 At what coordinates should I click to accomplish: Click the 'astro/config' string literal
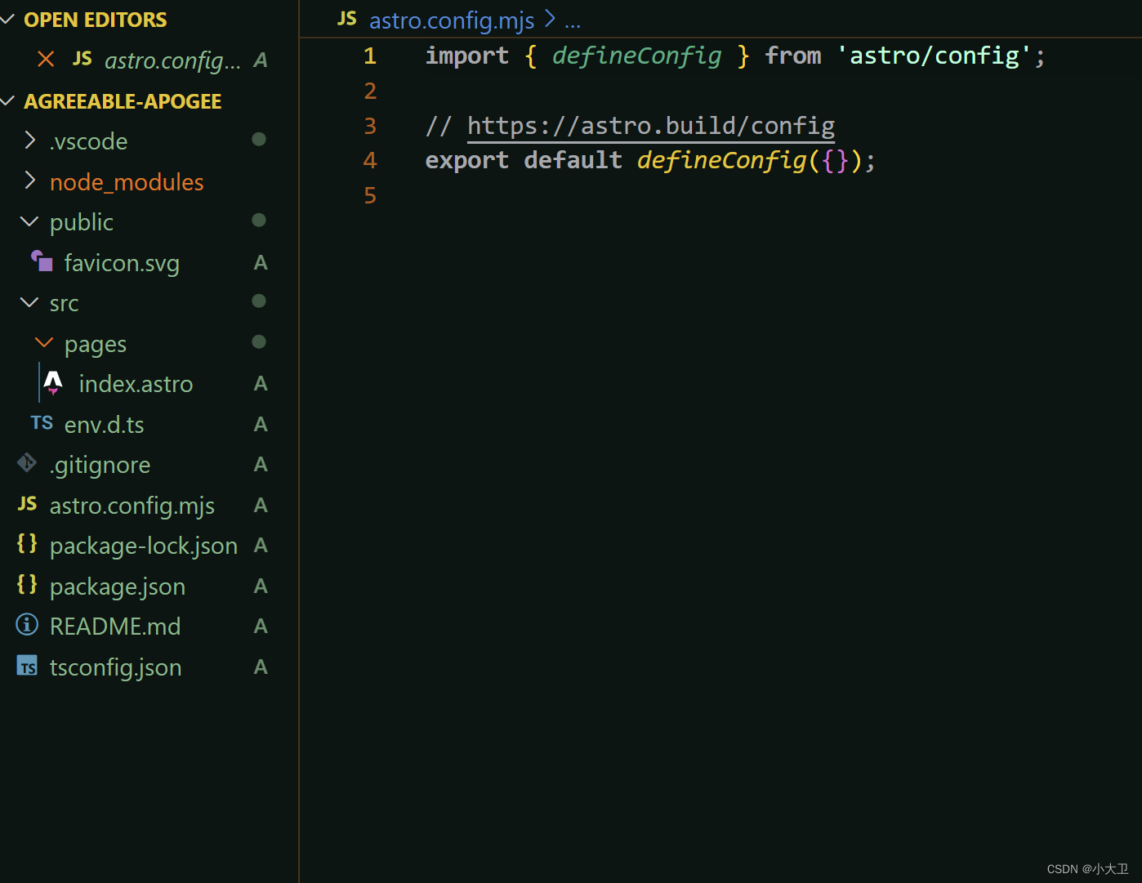934,56
